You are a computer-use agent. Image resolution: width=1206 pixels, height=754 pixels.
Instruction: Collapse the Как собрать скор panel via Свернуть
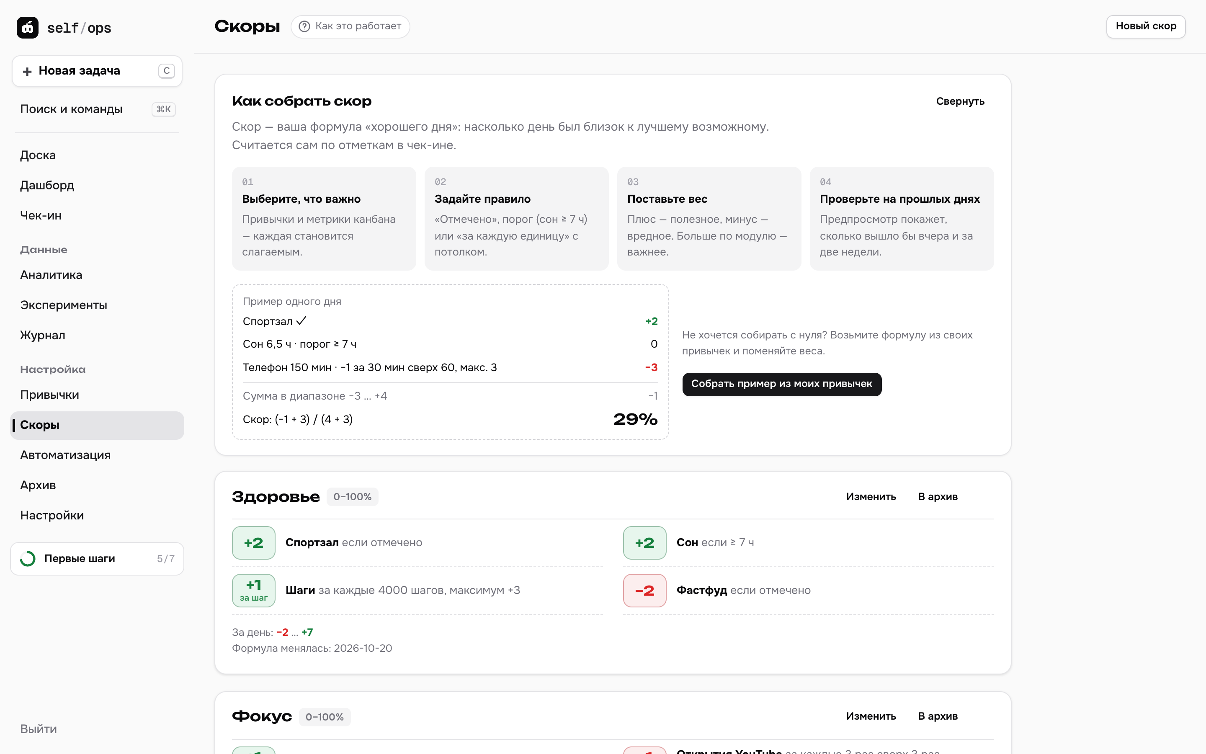click(x=960, y=101)
